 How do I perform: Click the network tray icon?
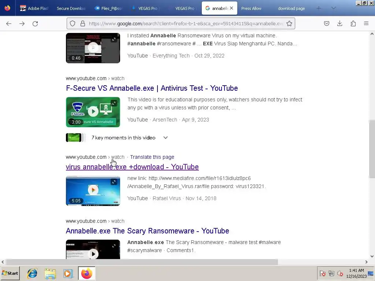pos(331,273)
